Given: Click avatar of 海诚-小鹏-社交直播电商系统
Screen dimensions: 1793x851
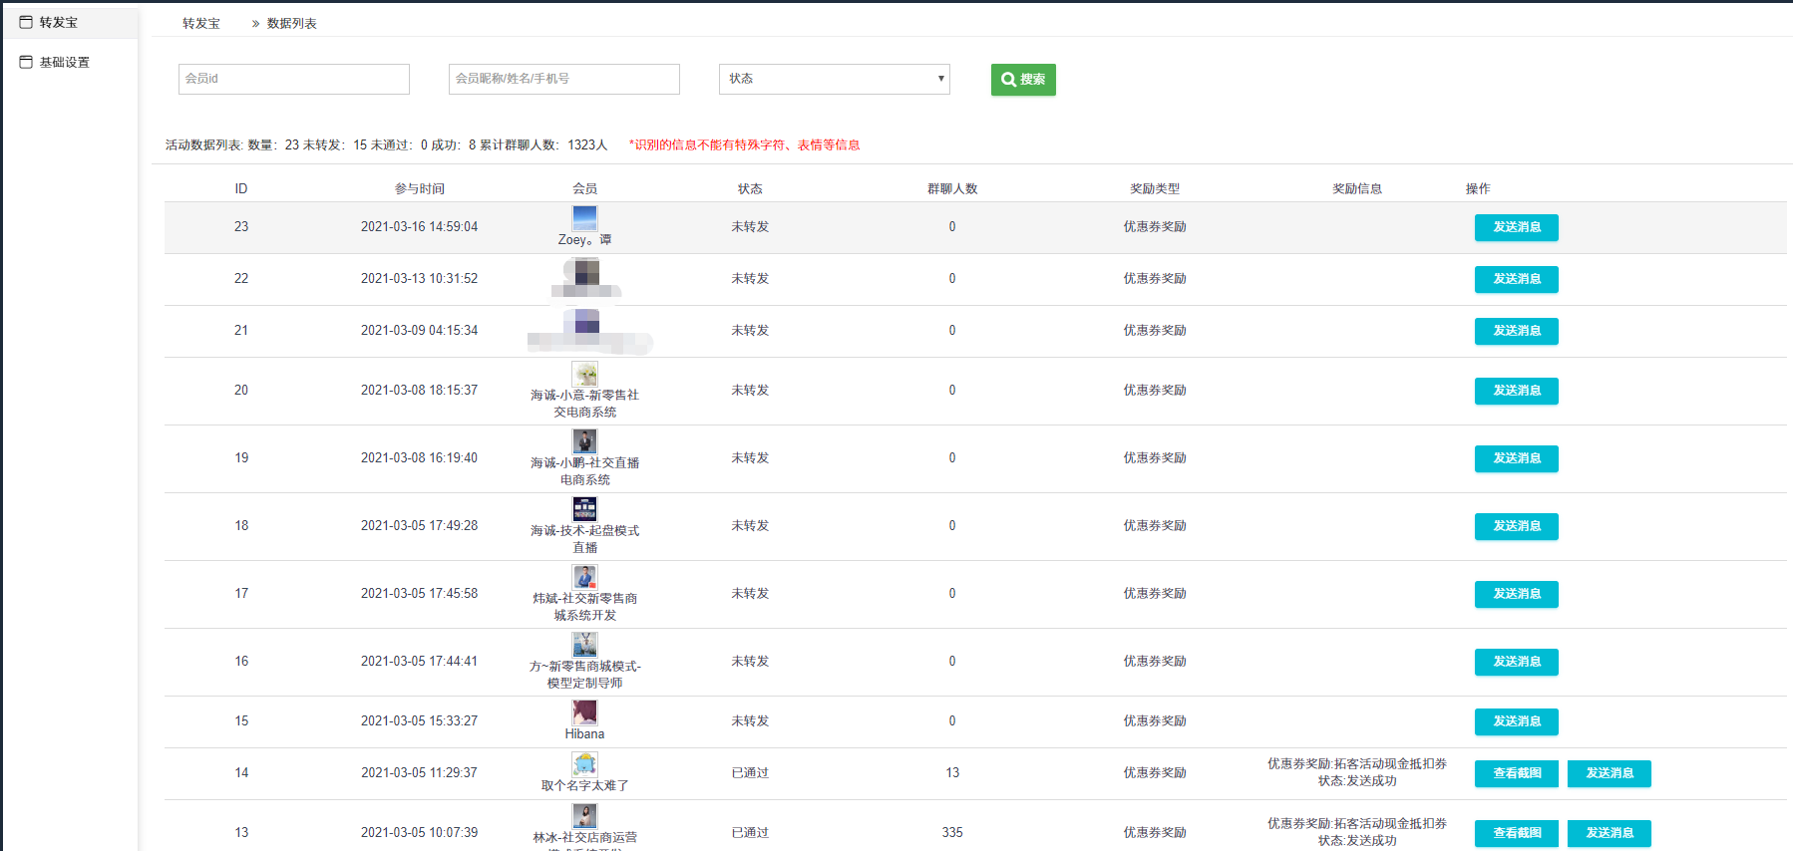Looking at the screenshot, I should pos(584,441).
